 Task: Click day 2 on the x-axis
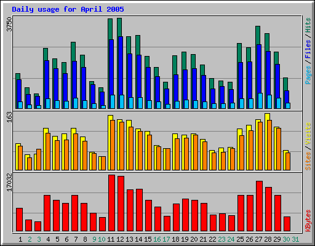[x=30, y=239]
